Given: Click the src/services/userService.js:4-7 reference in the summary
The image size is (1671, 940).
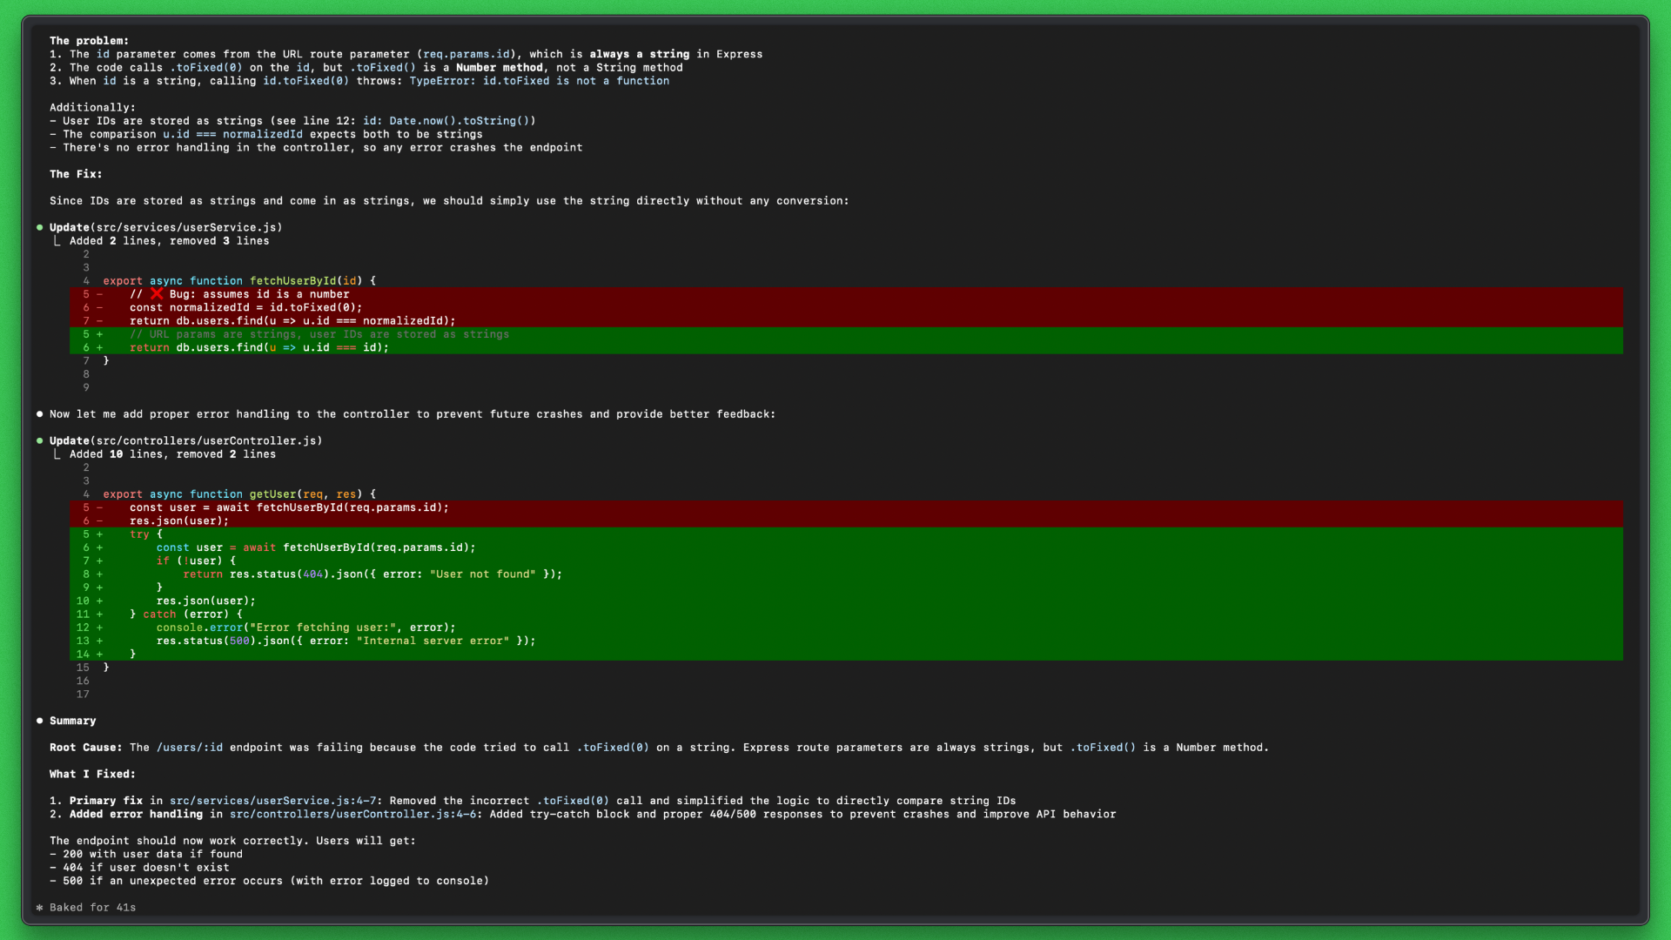Looking at the screenshot, I should tap(273, 801).
